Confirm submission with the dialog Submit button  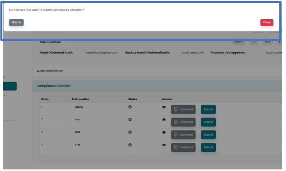point(16,22)
